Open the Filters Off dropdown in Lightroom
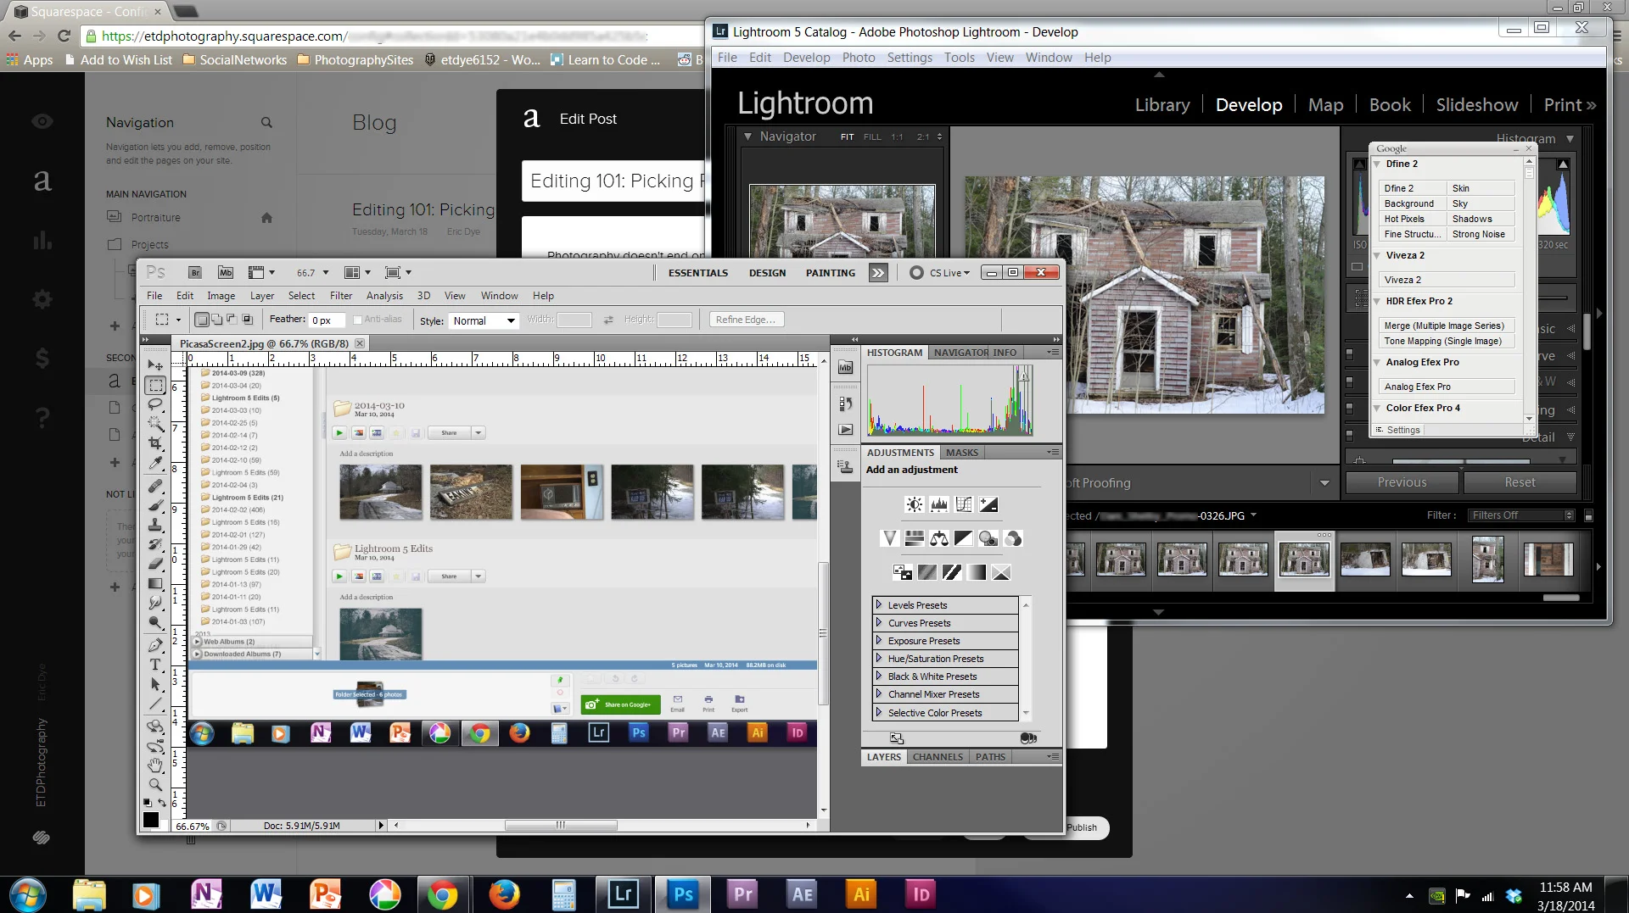The height and width of the screenshot is (913, 1629). [1522, 515]
